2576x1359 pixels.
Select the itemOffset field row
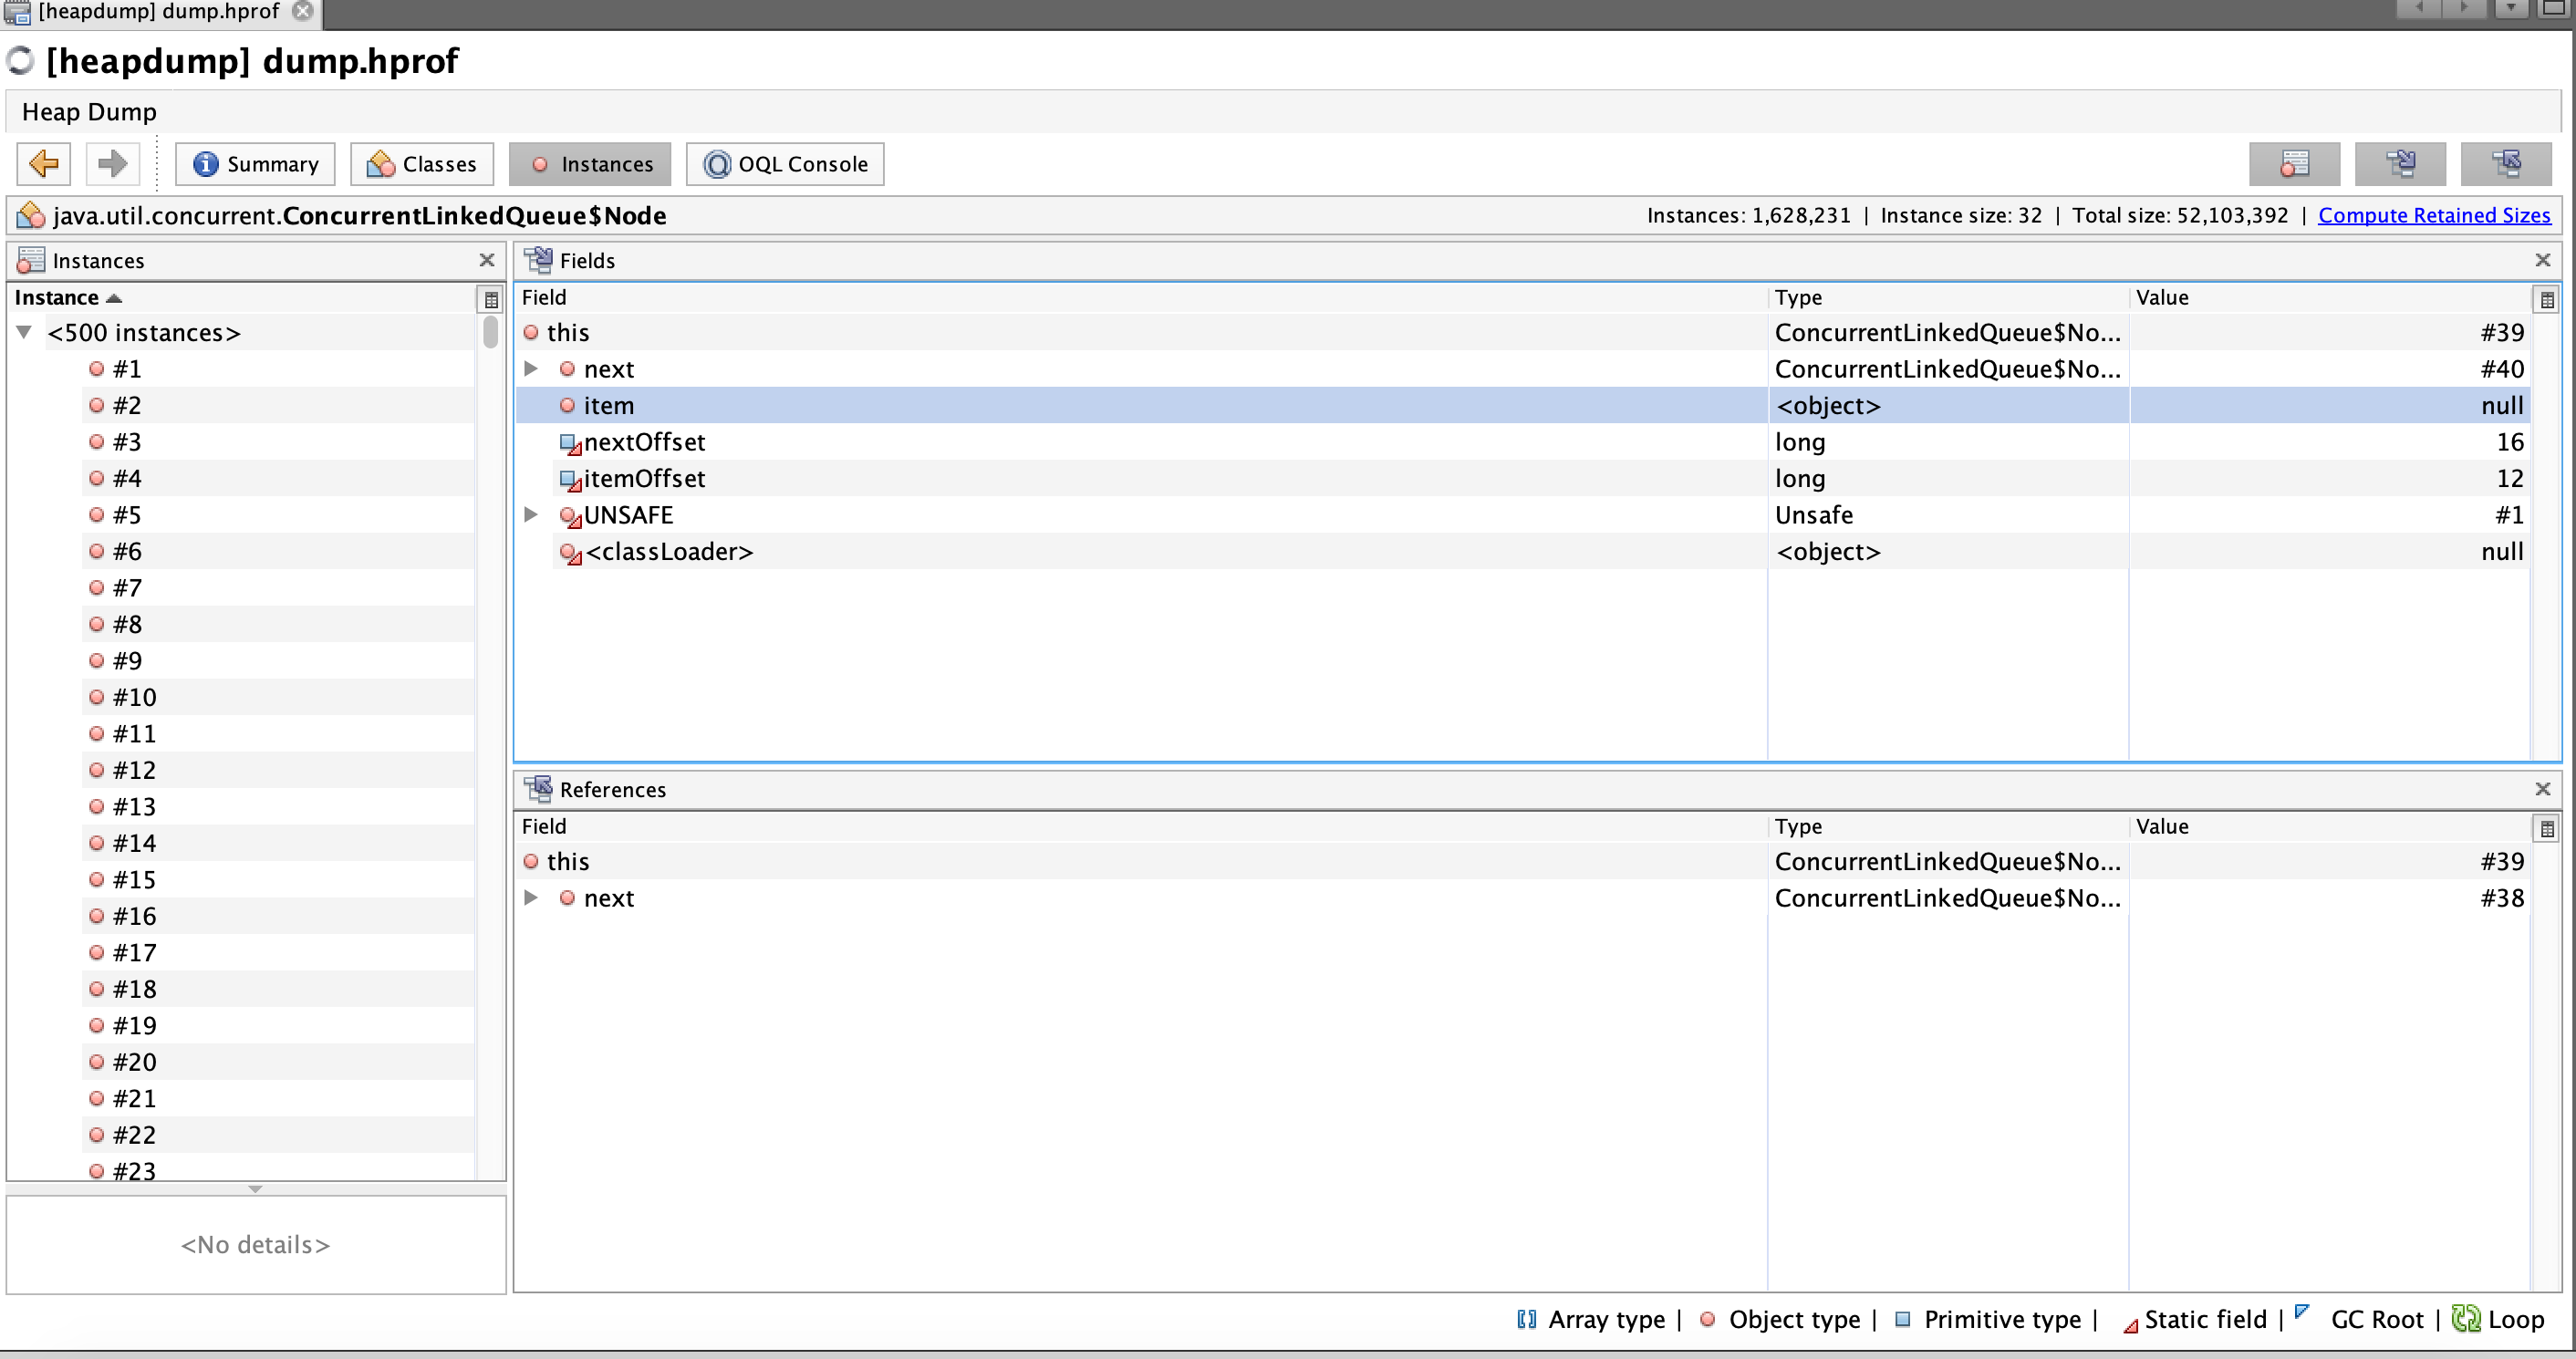1523,478
